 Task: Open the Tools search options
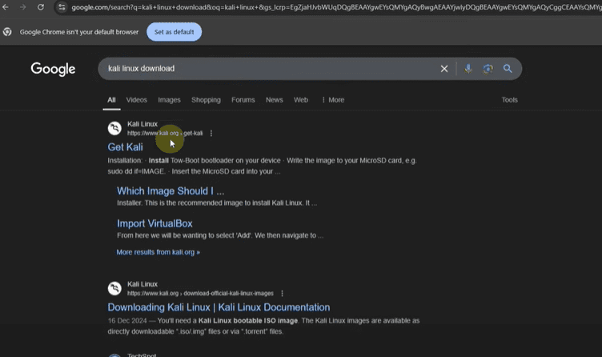(509, 100)
